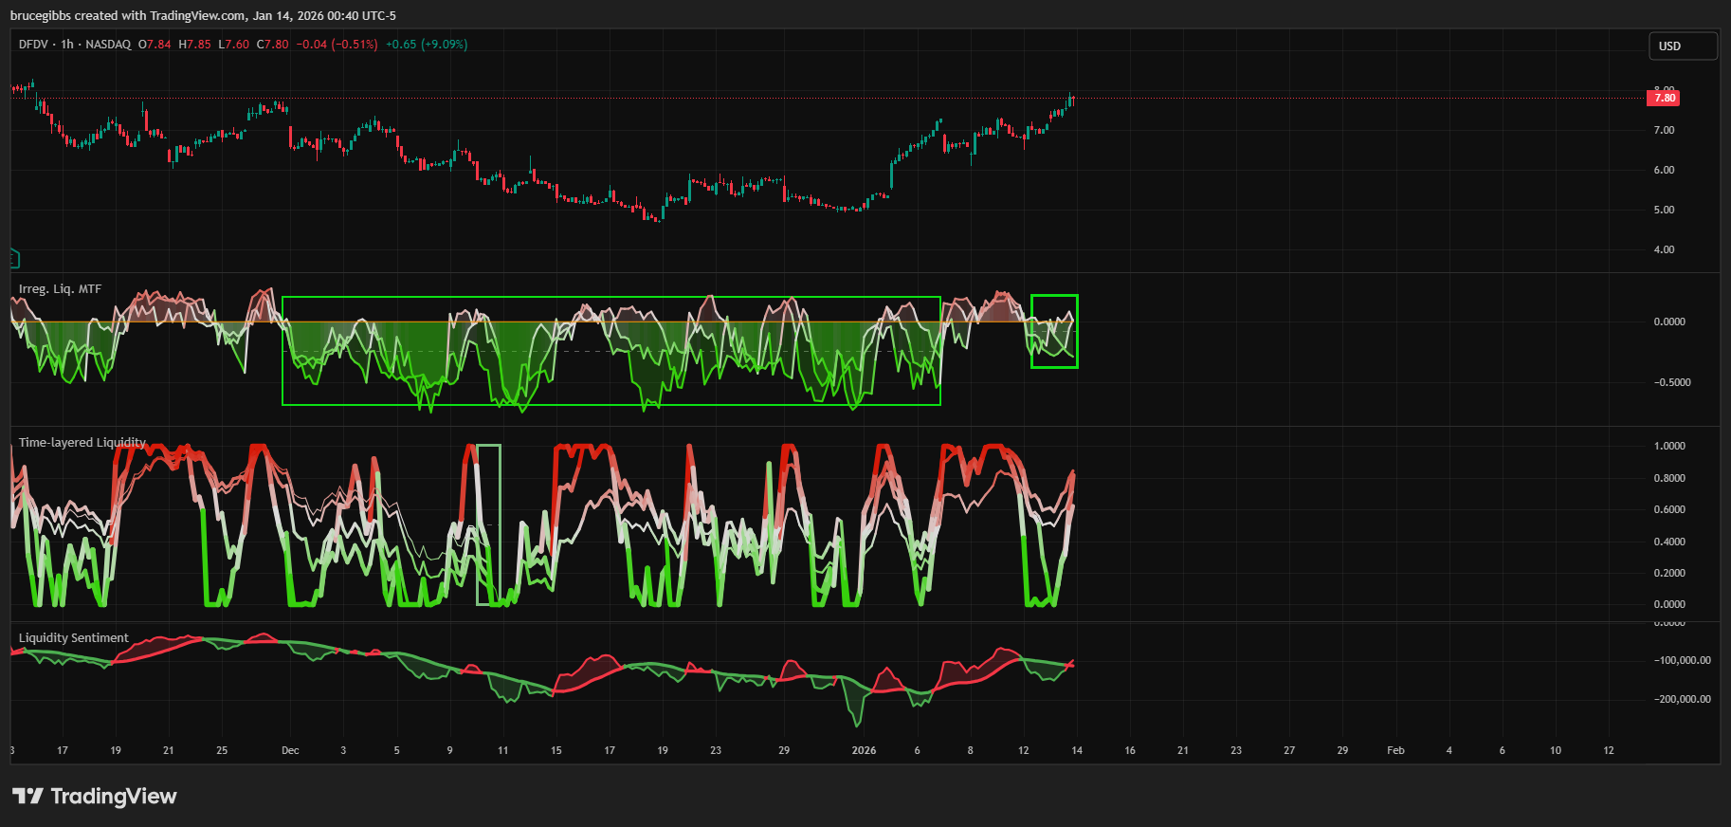1731x827 pixels.
Task: Click the 1.0000 level on Time-layered Liquidity scale
Action: pos(1669,446)
